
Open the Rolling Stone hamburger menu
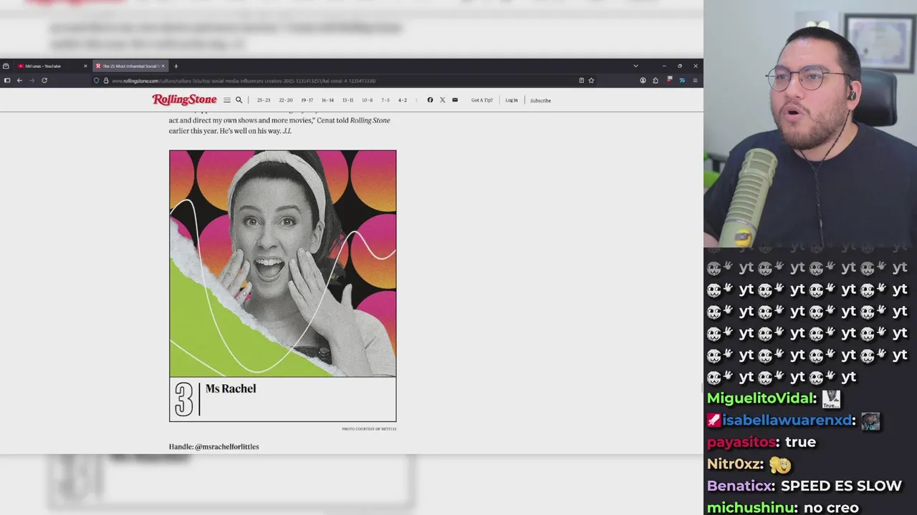pyautogui.click(x=227, y=100)
